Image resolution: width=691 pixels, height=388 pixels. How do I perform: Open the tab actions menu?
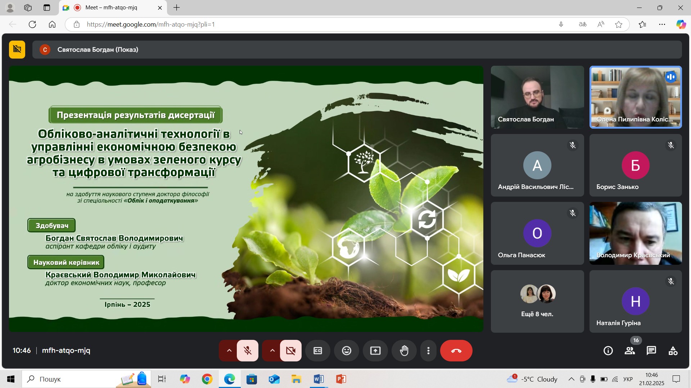(47, 8)
